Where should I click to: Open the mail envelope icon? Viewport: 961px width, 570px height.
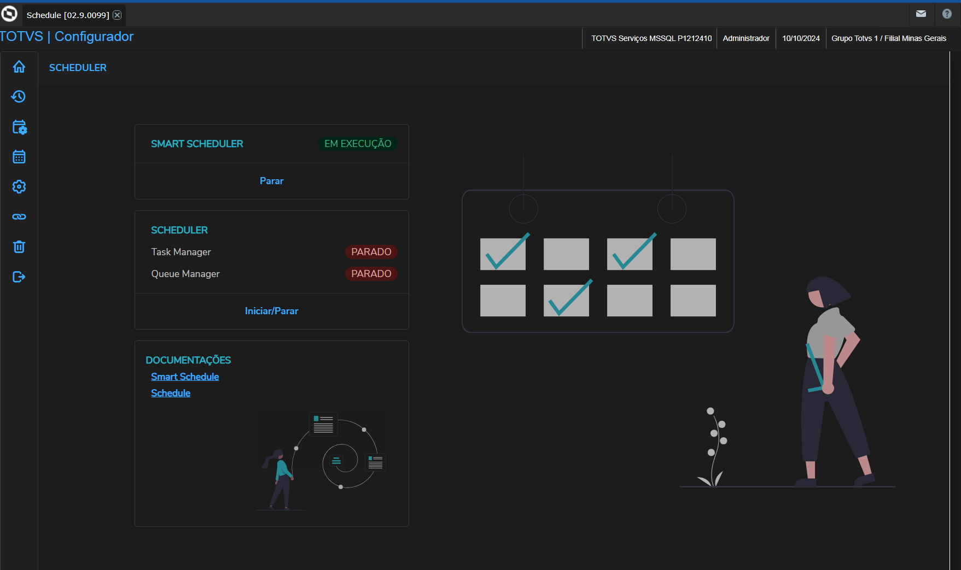pyautogui.click(x=921, y=14)
